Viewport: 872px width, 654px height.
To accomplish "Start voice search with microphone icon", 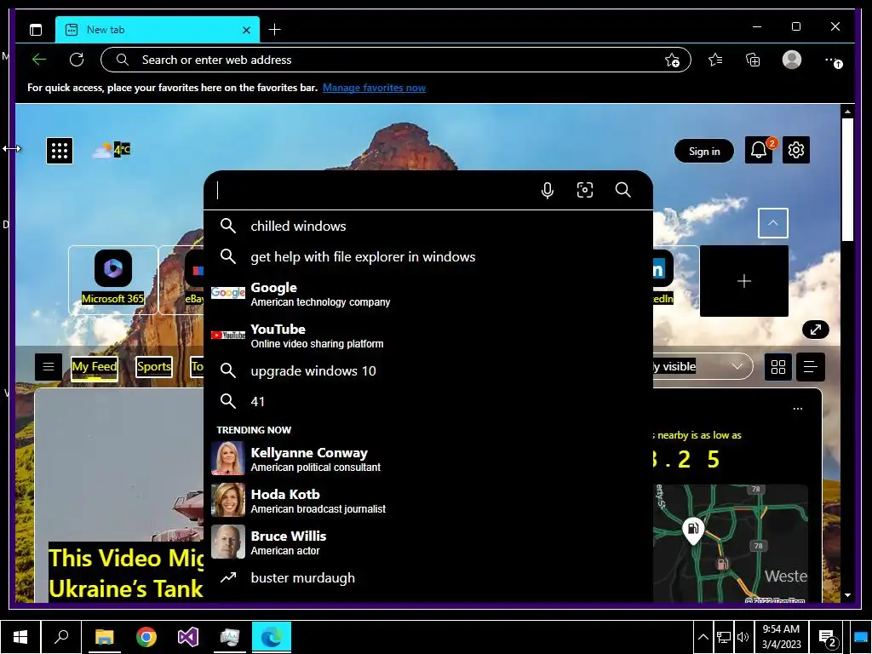I will pyautogui.click(x=548, y=190).
